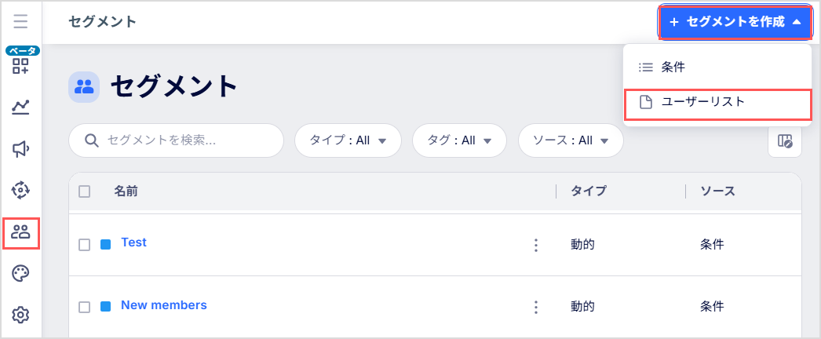
Task: Select ユーザーリスト from the create menu
Action: [718, 104]
